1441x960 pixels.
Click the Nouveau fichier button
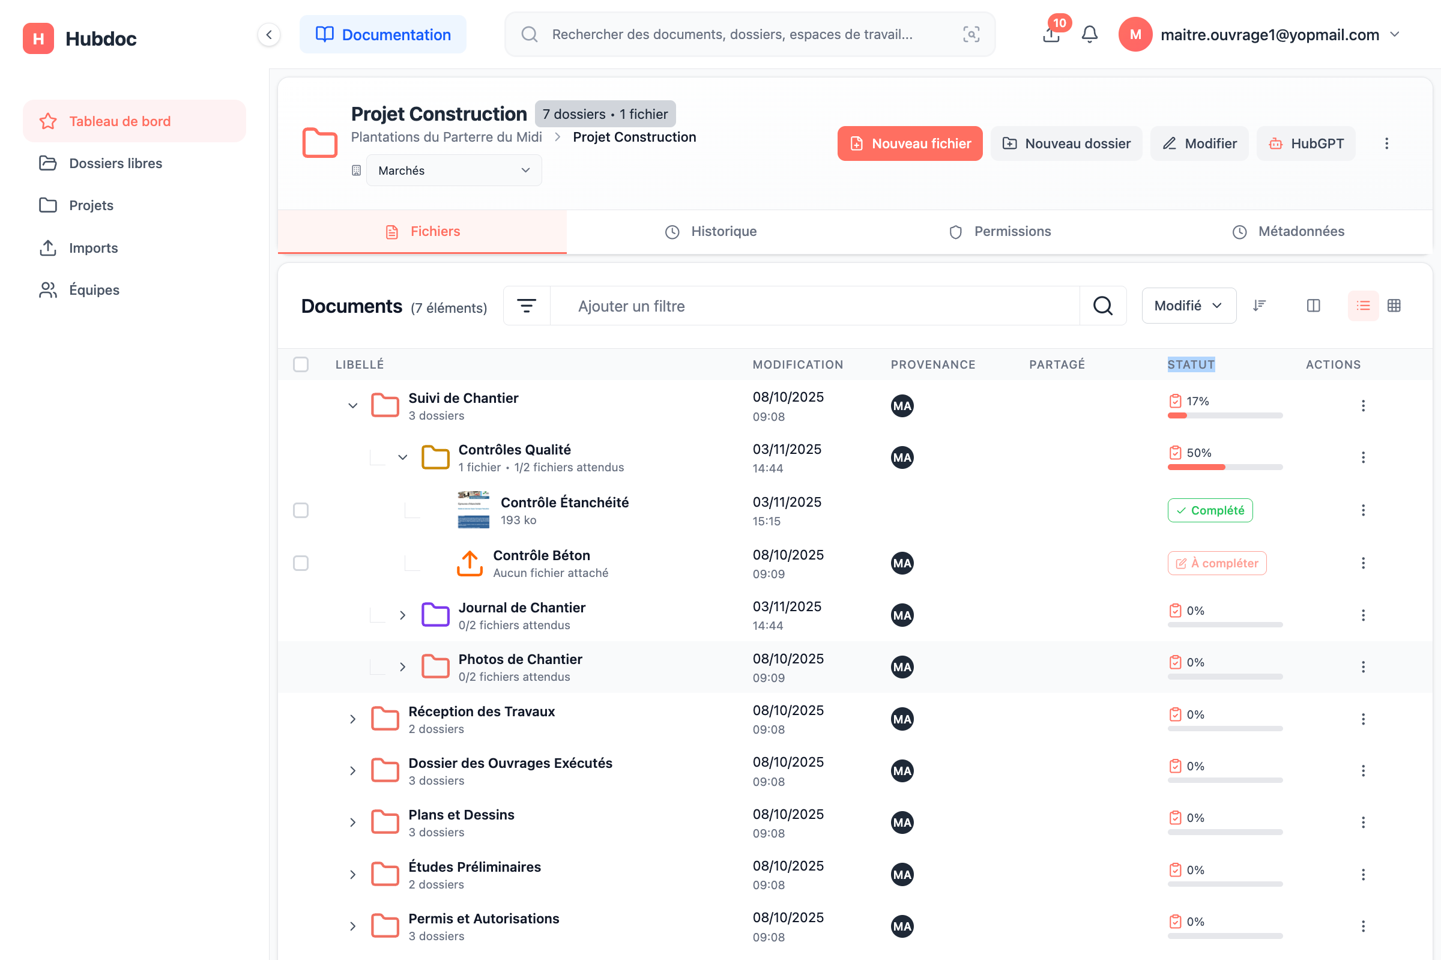pyautogui.click(x=910, y=143)
